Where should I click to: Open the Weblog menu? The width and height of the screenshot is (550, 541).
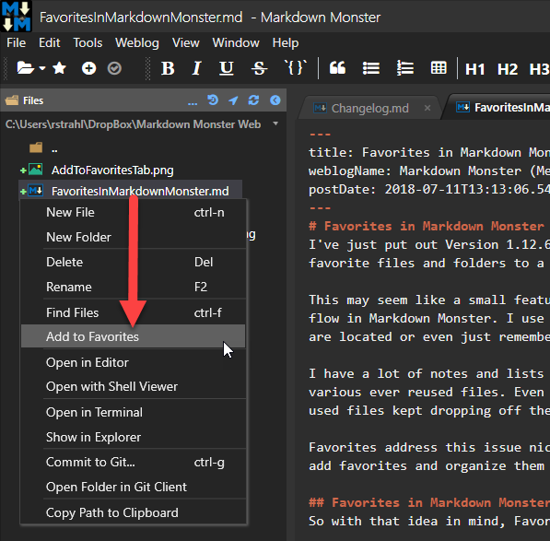(136, 42)
